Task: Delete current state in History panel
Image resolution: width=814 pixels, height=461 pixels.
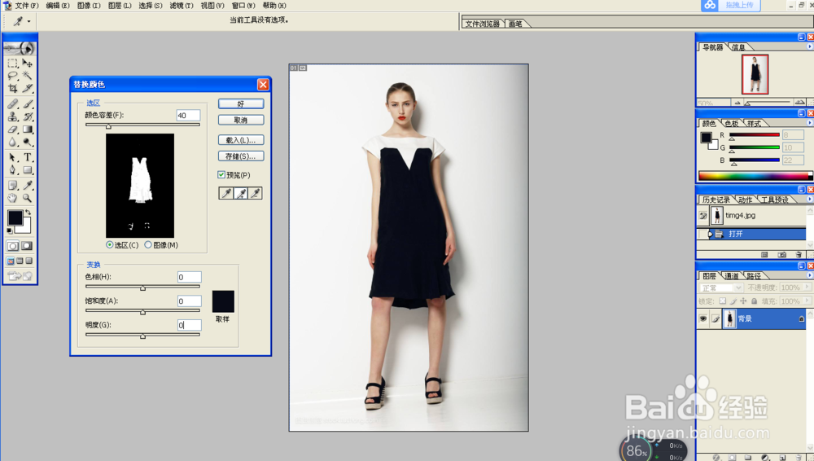Action: pyautogui.click(x=799, y=255)
